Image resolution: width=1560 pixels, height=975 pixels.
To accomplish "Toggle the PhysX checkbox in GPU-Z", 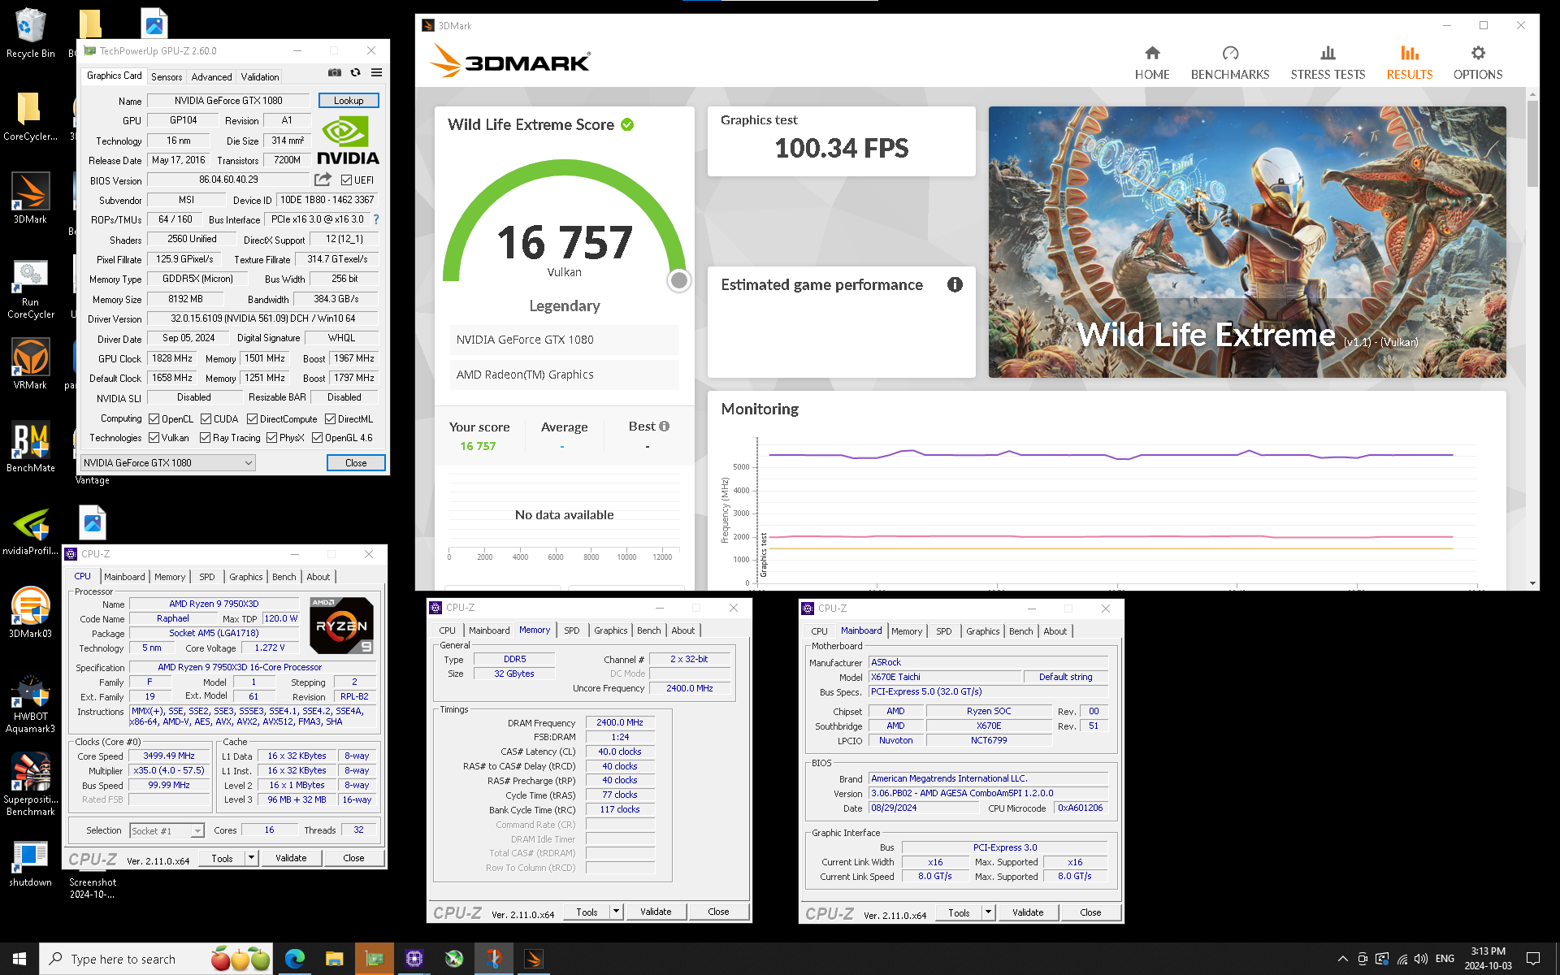I will coord(272,438).
